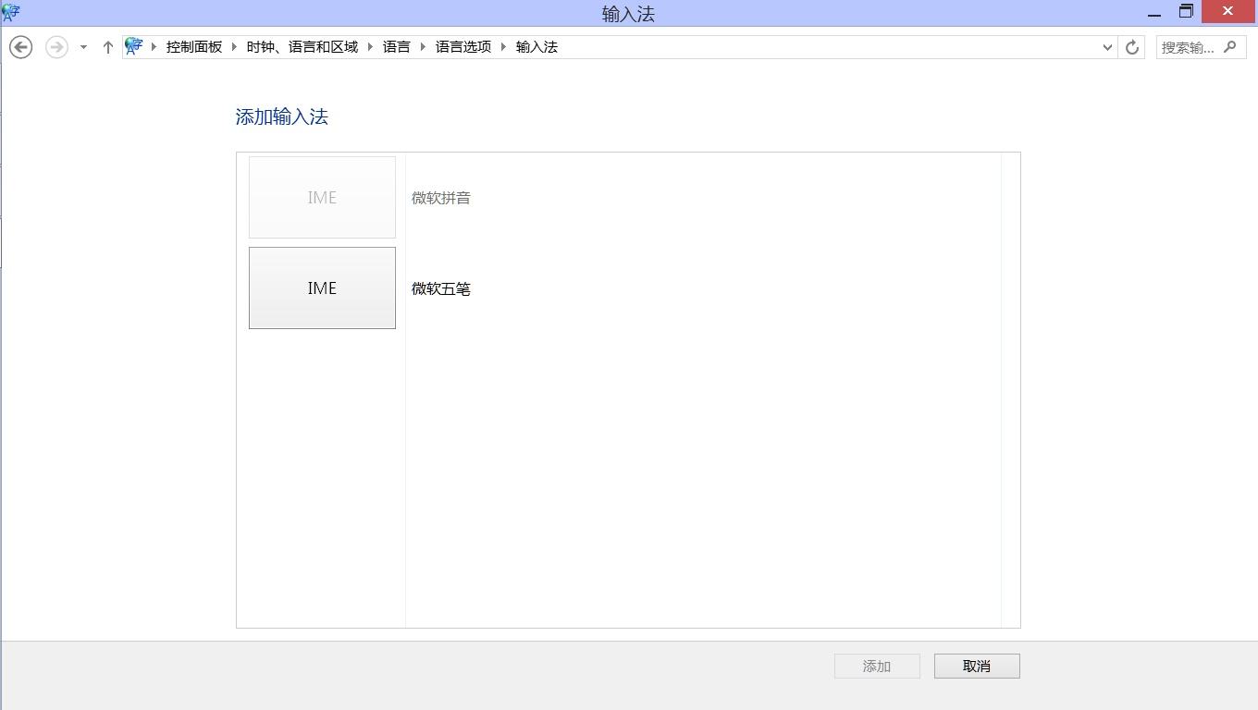Restore down the 输入法 window
The width and height of the screenshot is (1258, 710).
tap(1186, 12)
